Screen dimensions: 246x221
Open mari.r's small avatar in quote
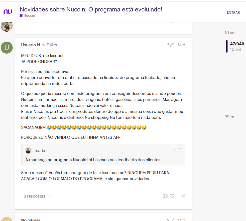pyautogui.click(x=28, y=150)
